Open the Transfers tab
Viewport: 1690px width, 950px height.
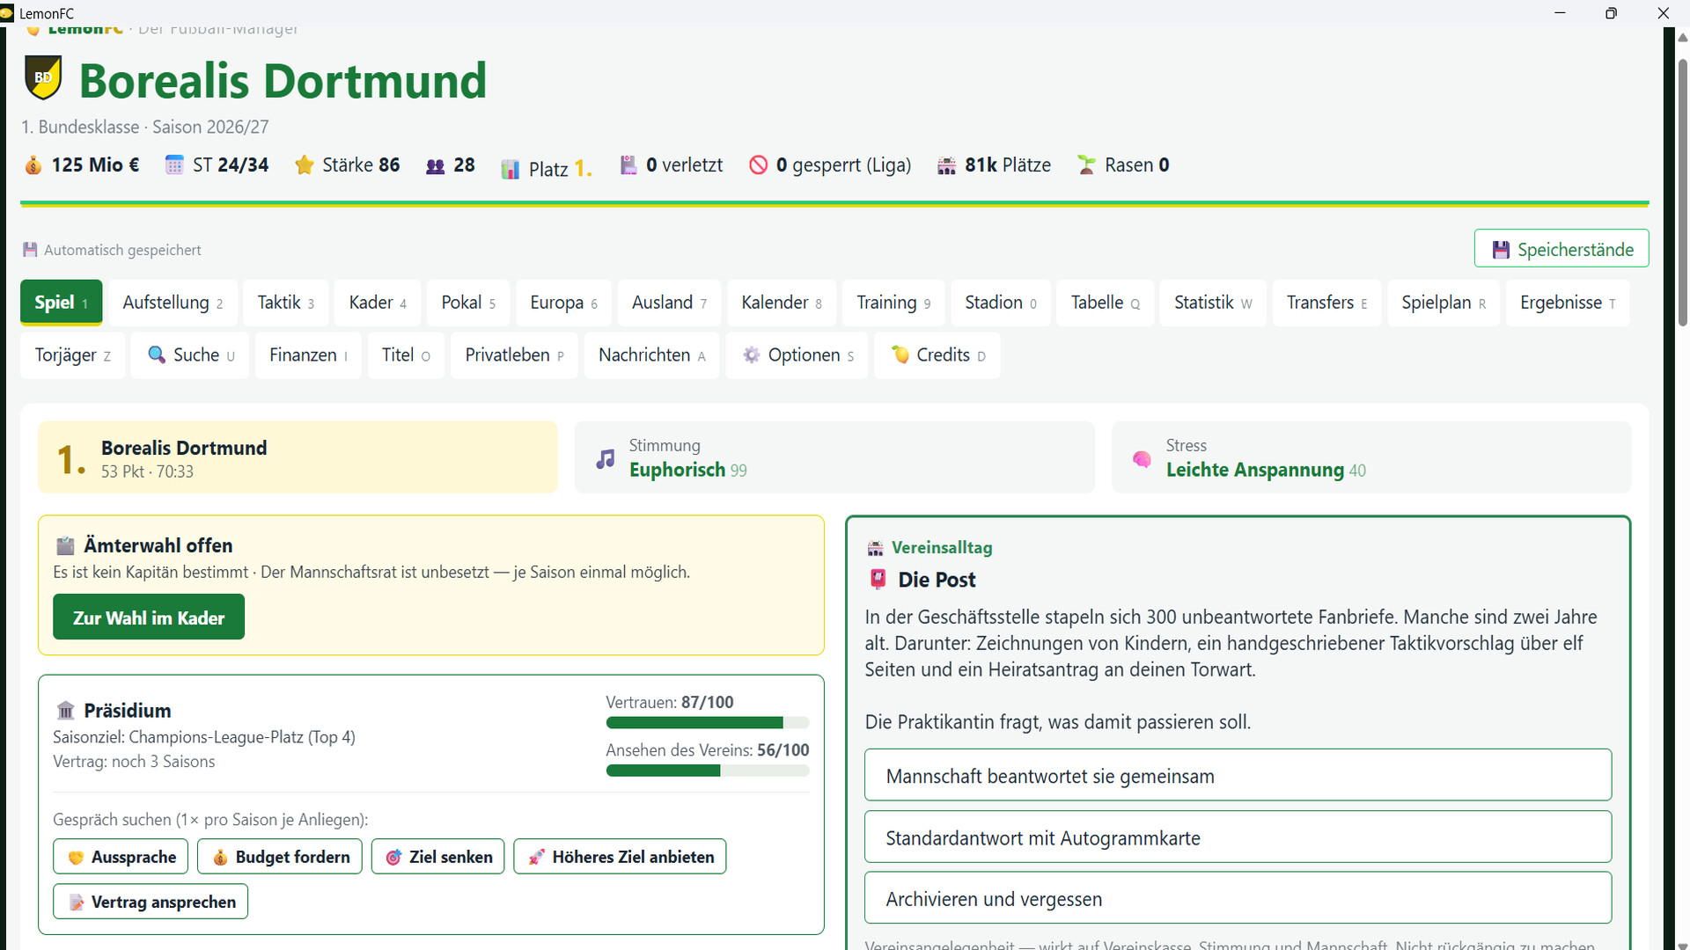(x=1326, y=303)
